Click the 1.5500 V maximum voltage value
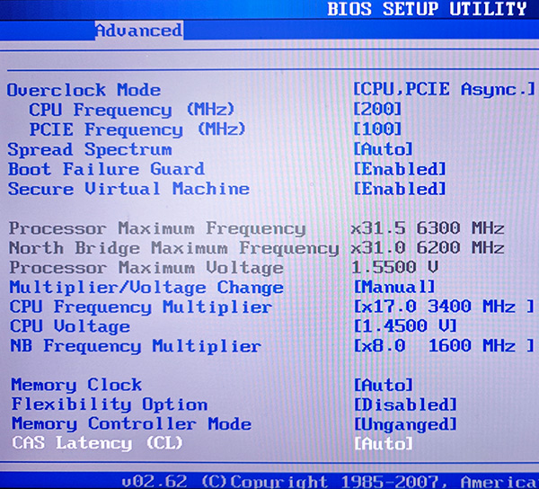 (x=395, y=267)
